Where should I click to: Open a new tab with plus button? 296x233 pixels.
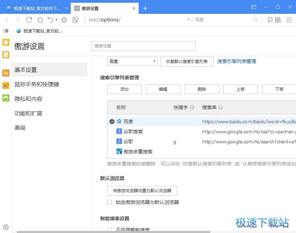pos(145,8)
